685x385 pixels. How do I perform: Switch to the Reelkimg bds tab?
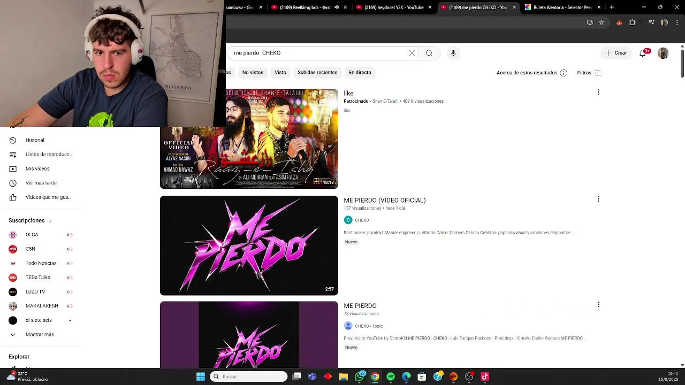pyautogui.click(x=302, y=7)
